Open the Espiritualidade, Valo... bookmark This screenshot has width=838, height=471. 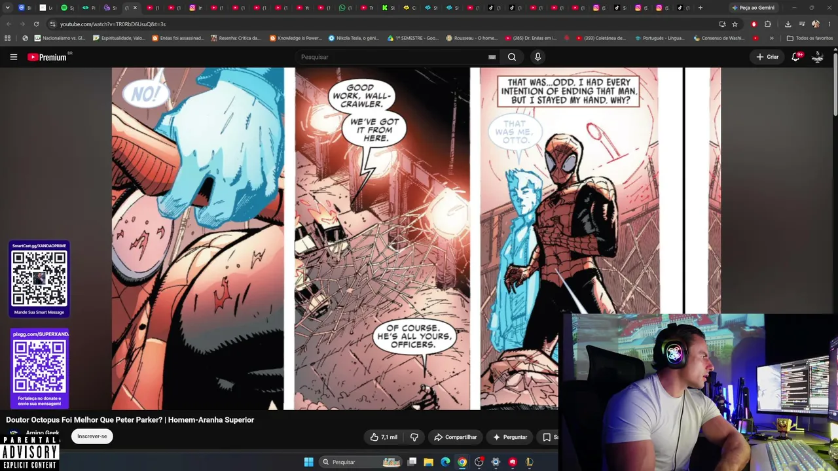click(119, 38)
